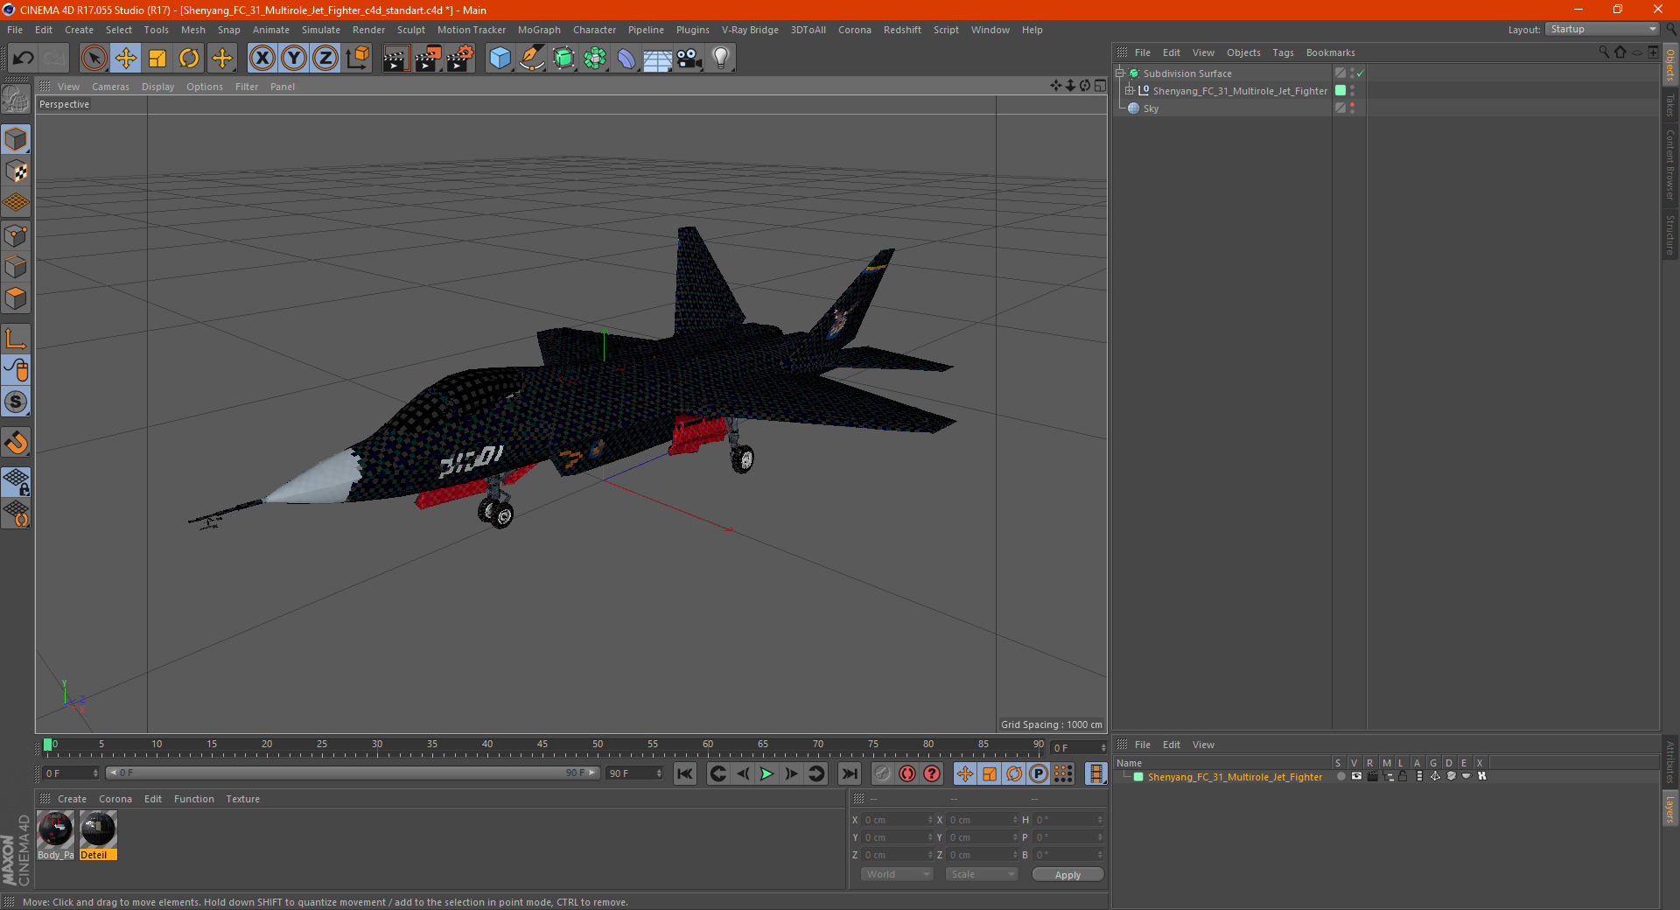Play animation forward
Viewport: 1680px width, 910px height.
point(766,773)
